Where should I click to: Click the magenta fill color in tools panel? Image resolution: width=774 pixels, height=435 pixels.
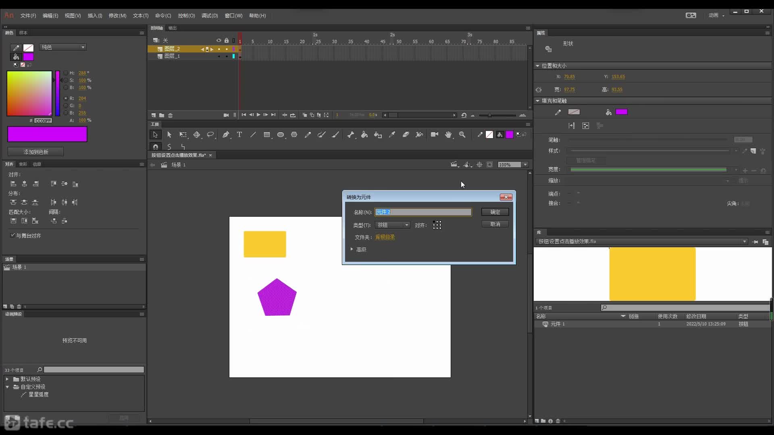click(510, 135)
